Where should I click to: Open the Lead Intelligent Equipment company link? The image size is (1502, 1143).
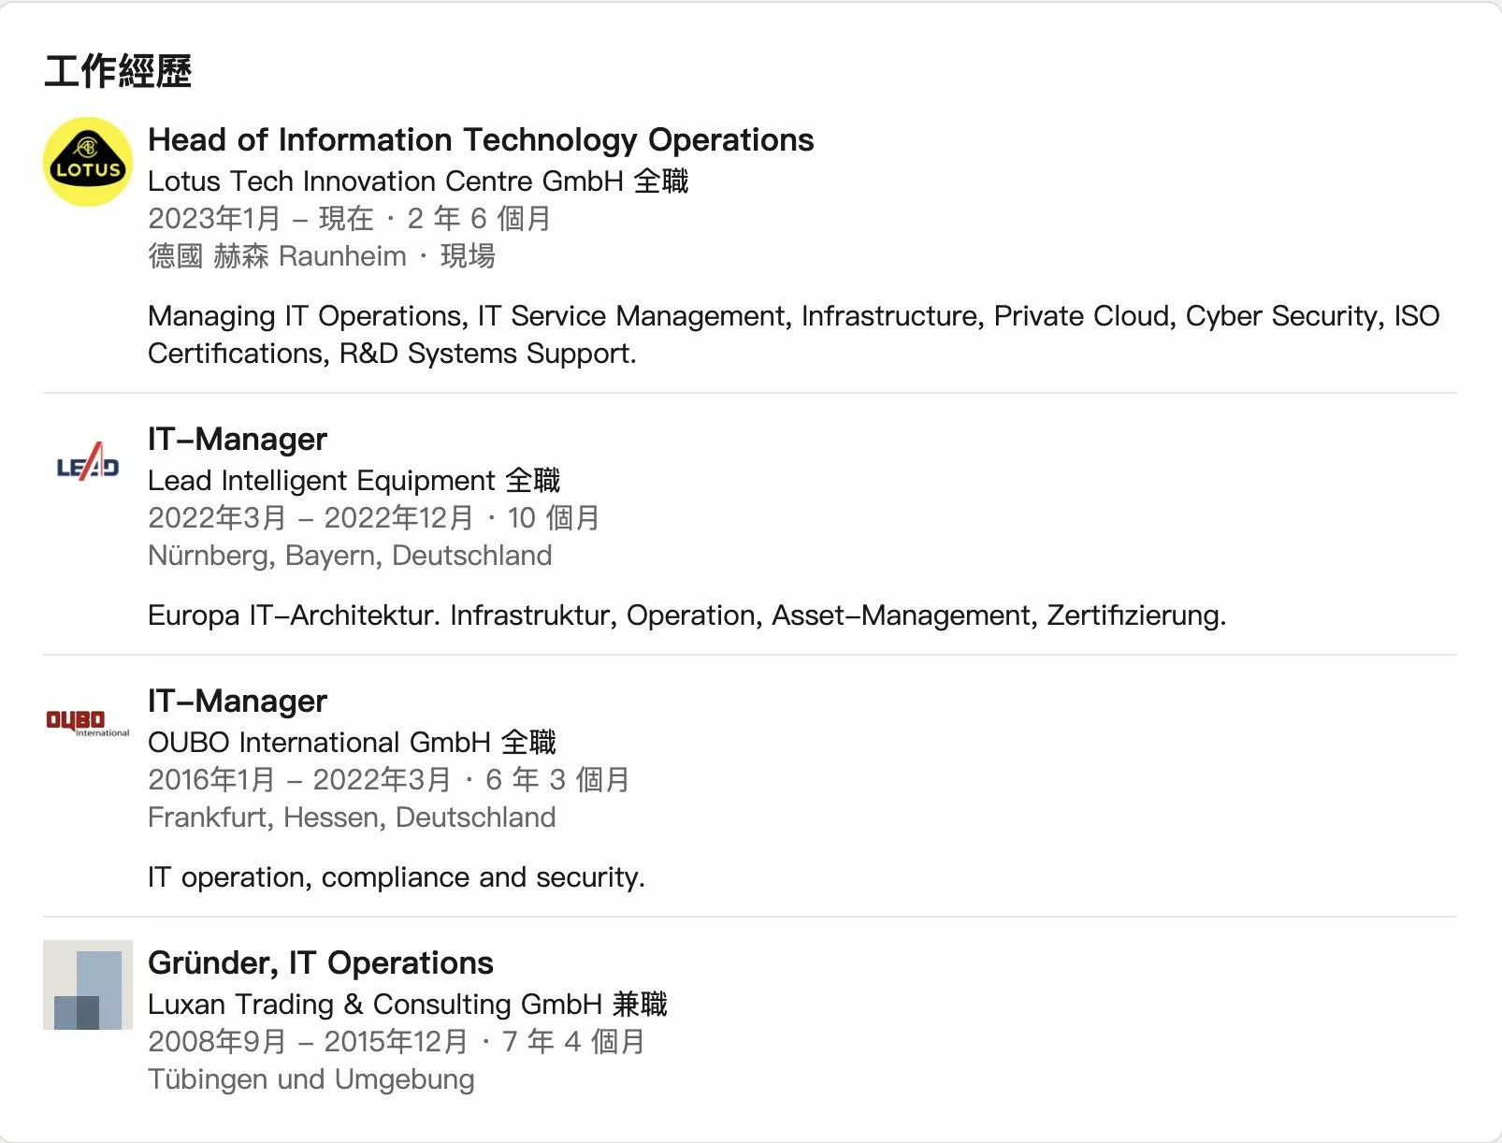point(322,481)
